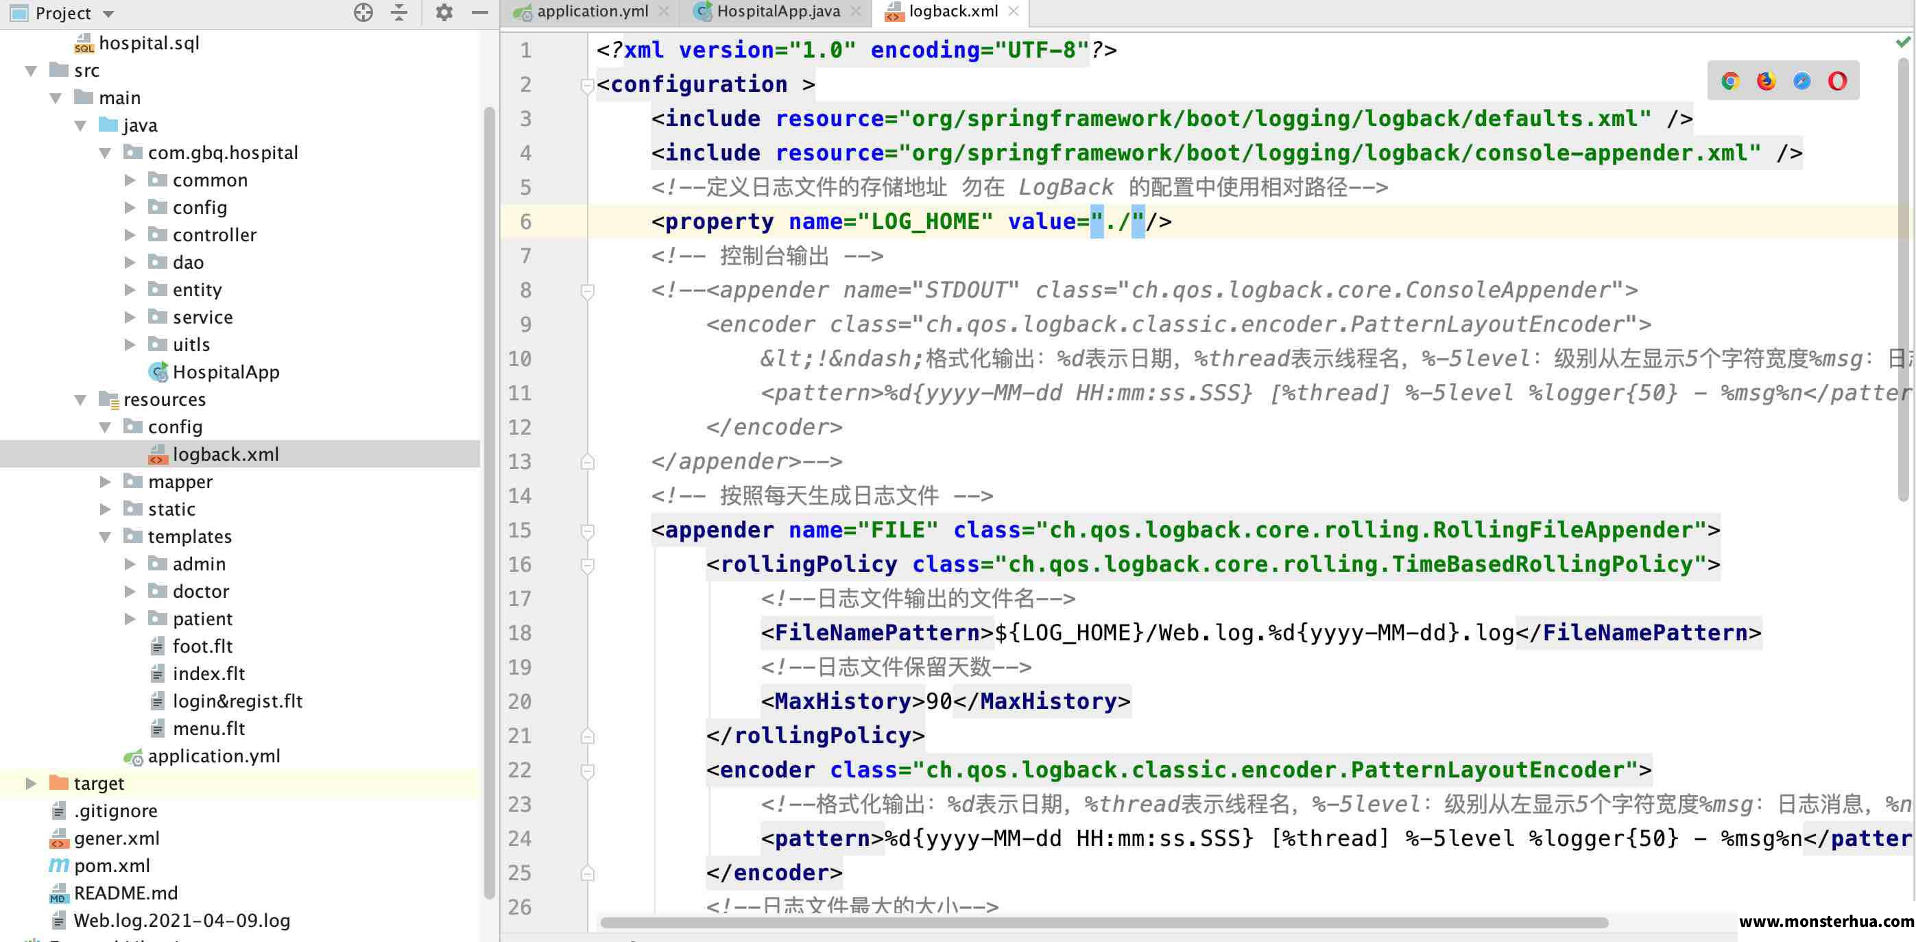Click the locate/scroll-from-source target icon
Screen dimensions: 1916x942
(x=363, y=12)
